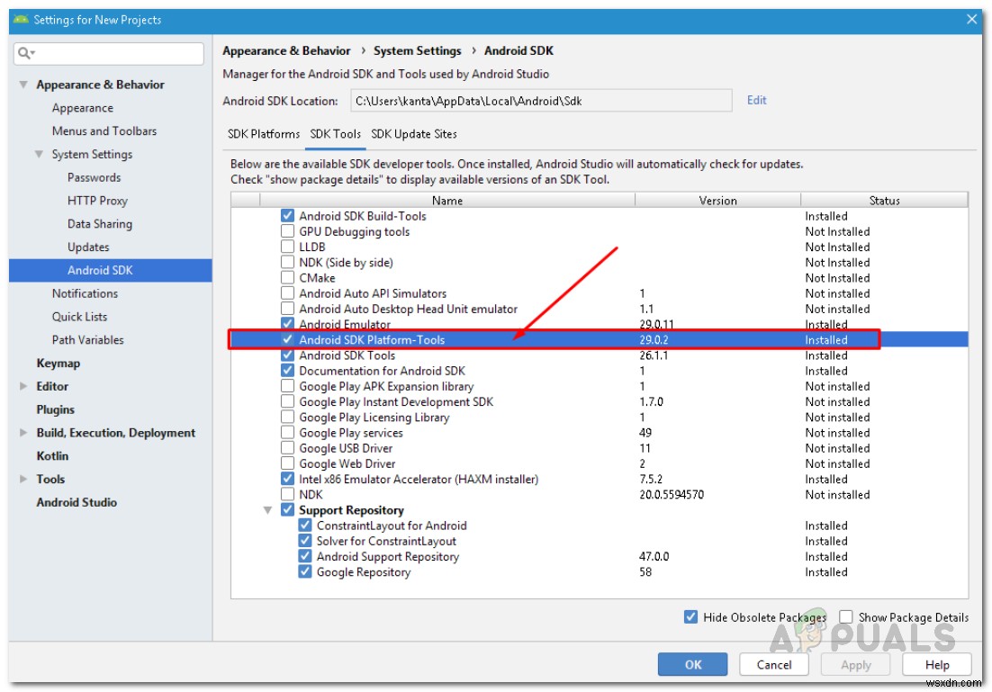Viewport: 992px width, 692px height.
Task: Open the Edit link for SDK location
Action: pos(756,100)
